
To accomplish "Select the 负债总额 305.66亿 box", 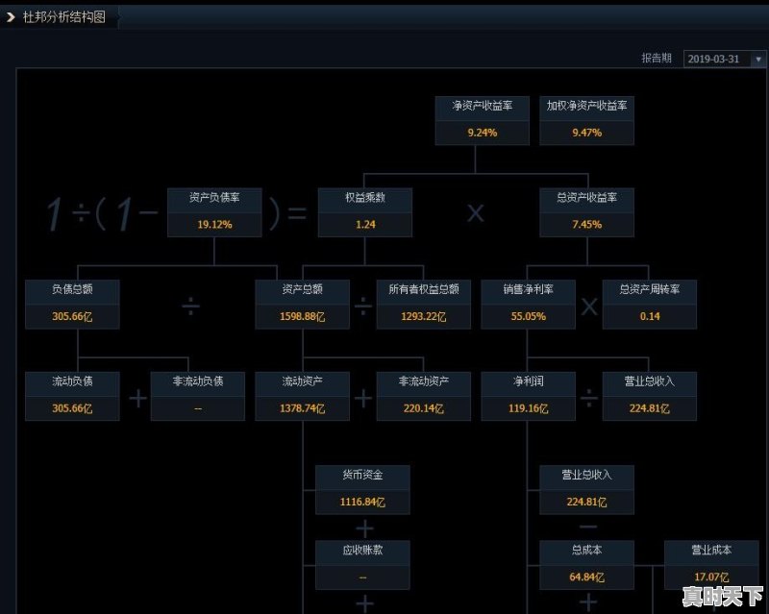I will pos(72,305).
